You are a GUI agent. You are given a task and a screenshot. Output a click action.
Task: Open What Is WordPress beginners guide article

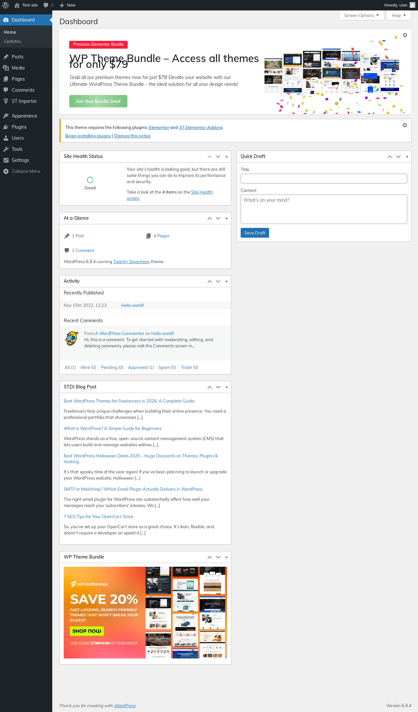point(112,429)
